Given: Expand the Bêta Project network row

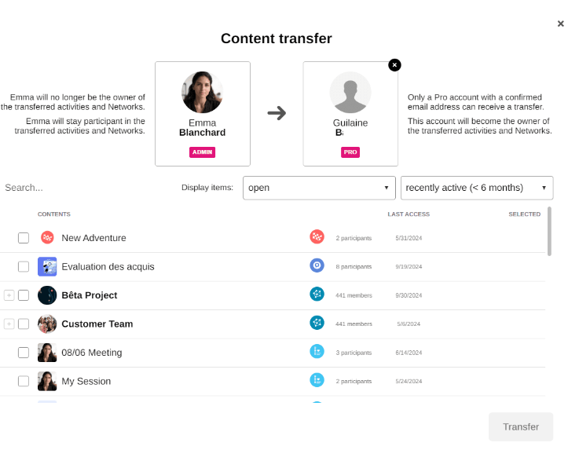Looking at the screenshot, I should [9, 295].
